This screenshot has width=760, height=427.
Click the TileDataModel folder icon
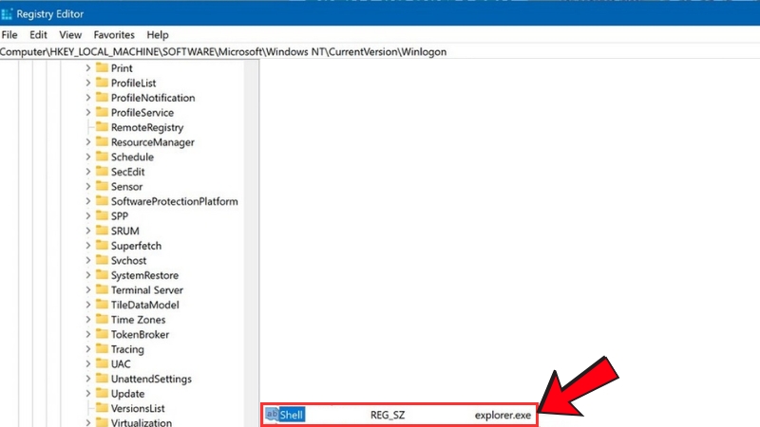pyautogui.click(x=102, y=304)
